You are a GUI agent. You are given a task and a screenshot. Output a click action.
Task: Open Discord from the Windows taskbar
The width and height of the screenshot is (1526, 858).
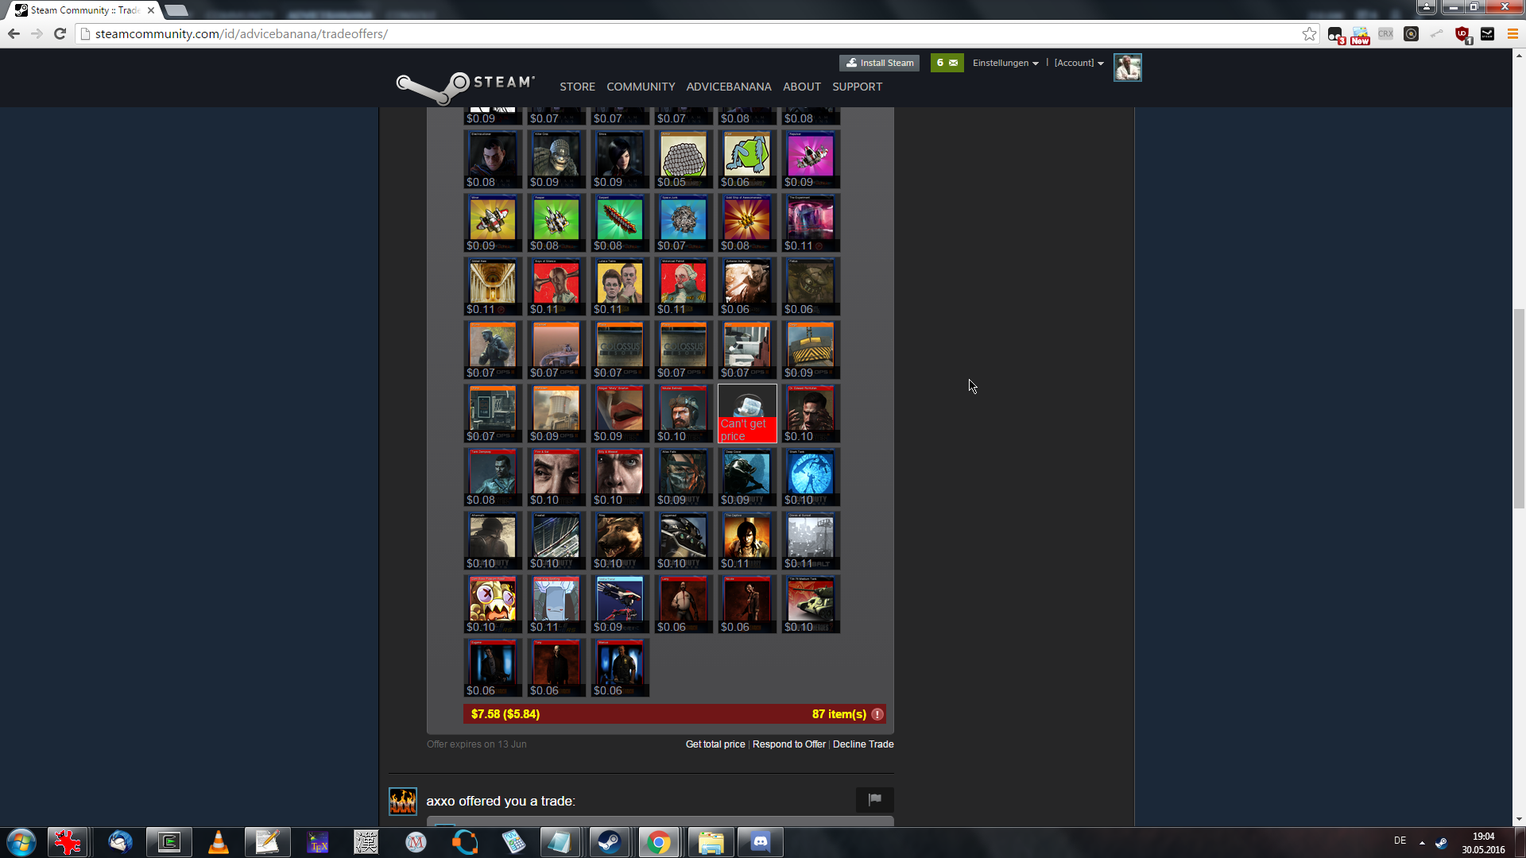pyautogui.click(x=760, y=842)
